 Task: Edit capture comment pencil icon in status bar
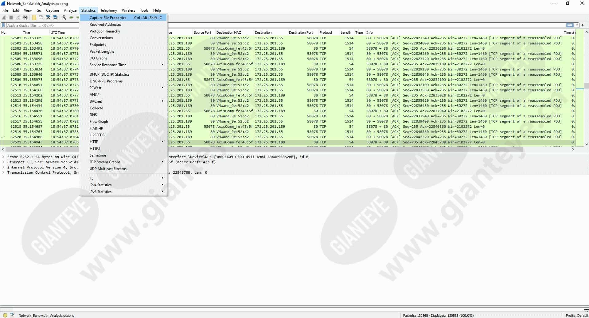[12, 315]
